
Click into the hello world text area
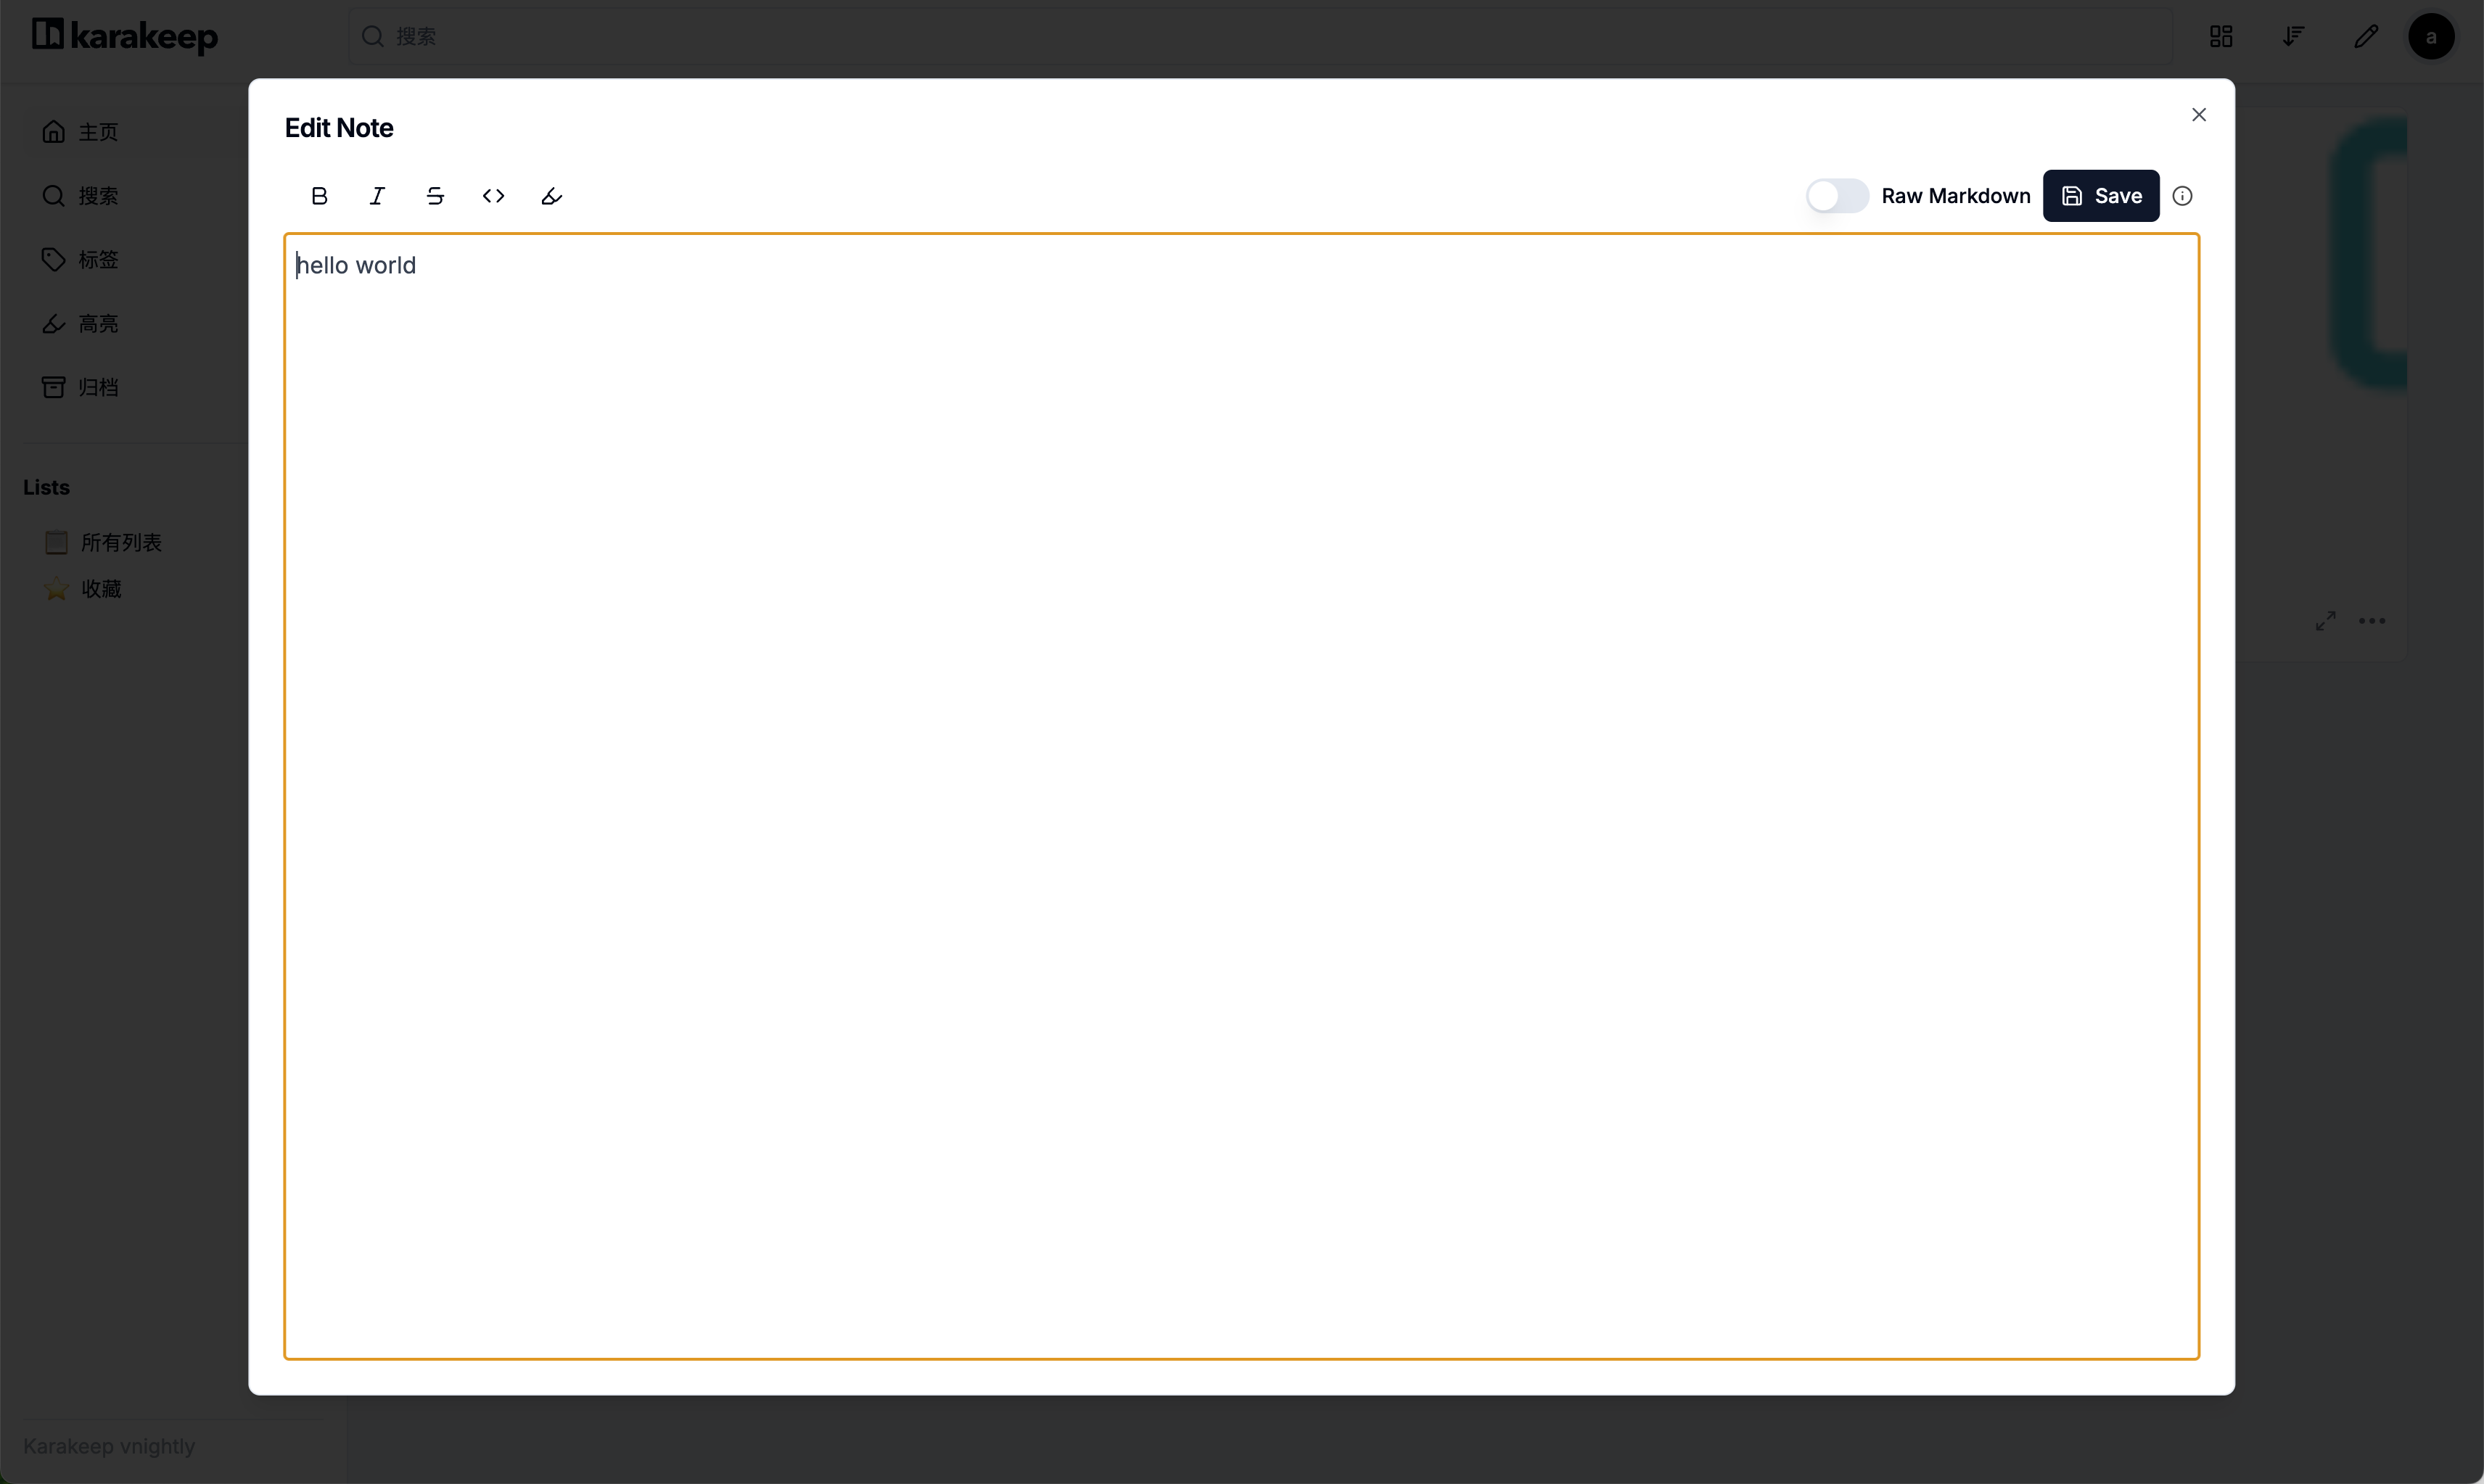coord(1241,796)
